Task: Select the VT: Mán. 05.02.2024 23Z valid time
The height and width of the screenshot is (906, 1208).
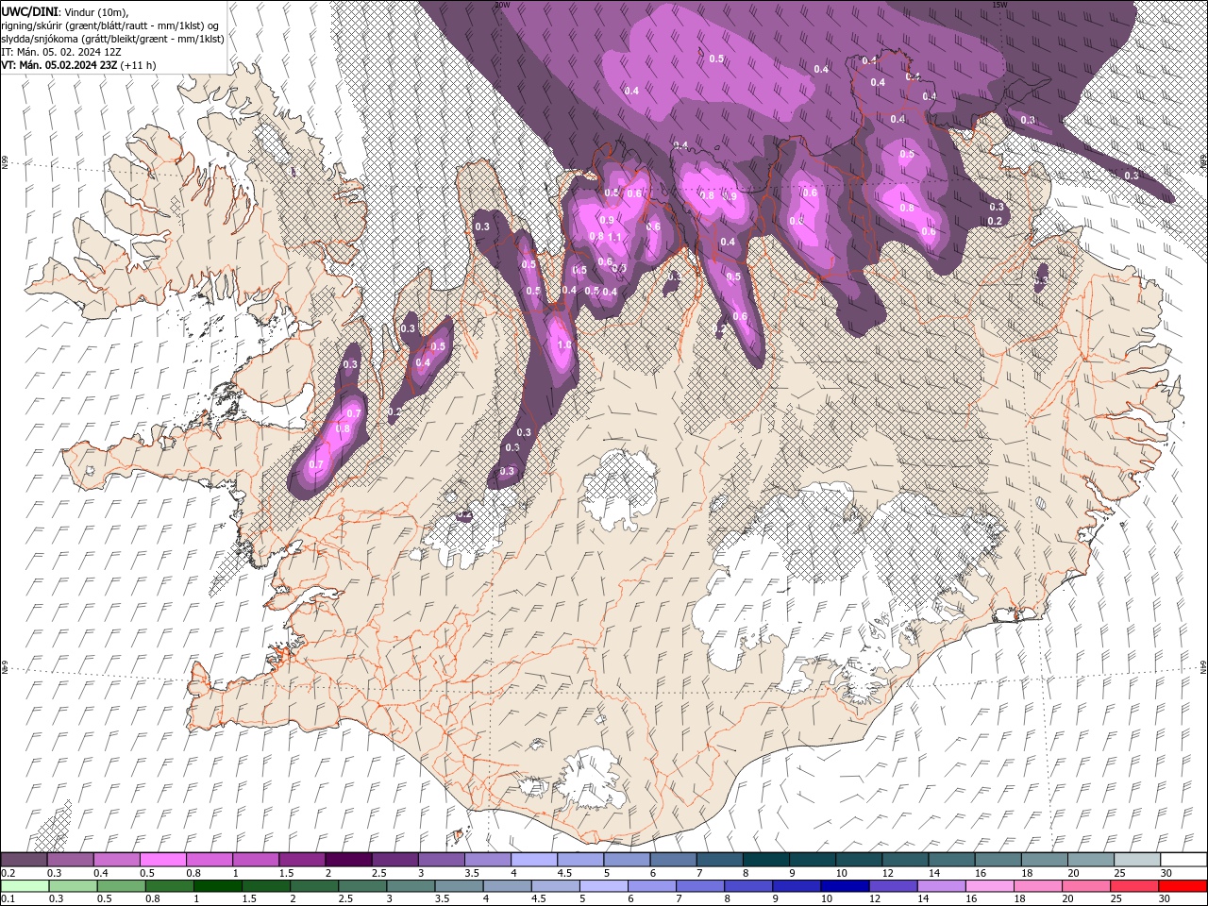Action: point(59,65)
